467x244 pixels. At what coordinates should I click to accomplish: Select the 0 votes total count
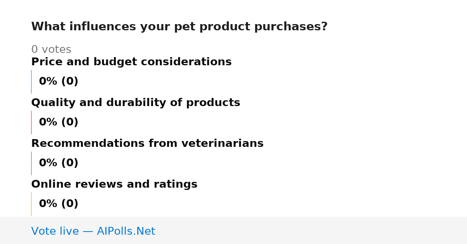pyautogui.click(x=51, y=50)
